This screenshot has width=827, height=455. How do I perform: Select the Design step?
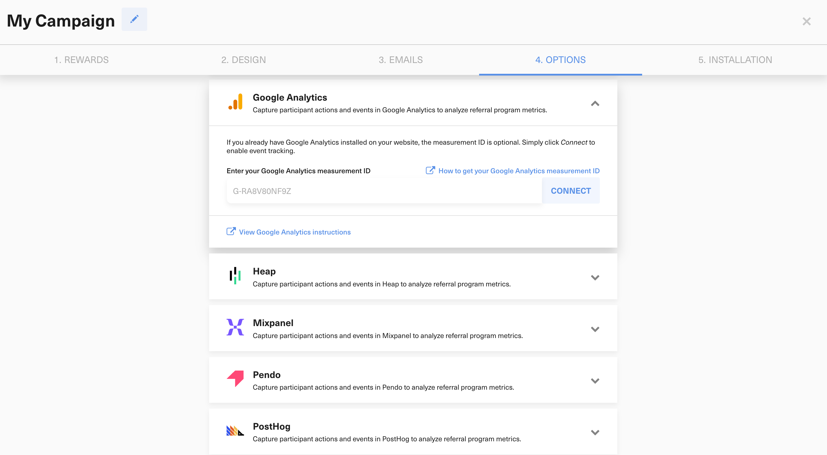pos(243,60)
